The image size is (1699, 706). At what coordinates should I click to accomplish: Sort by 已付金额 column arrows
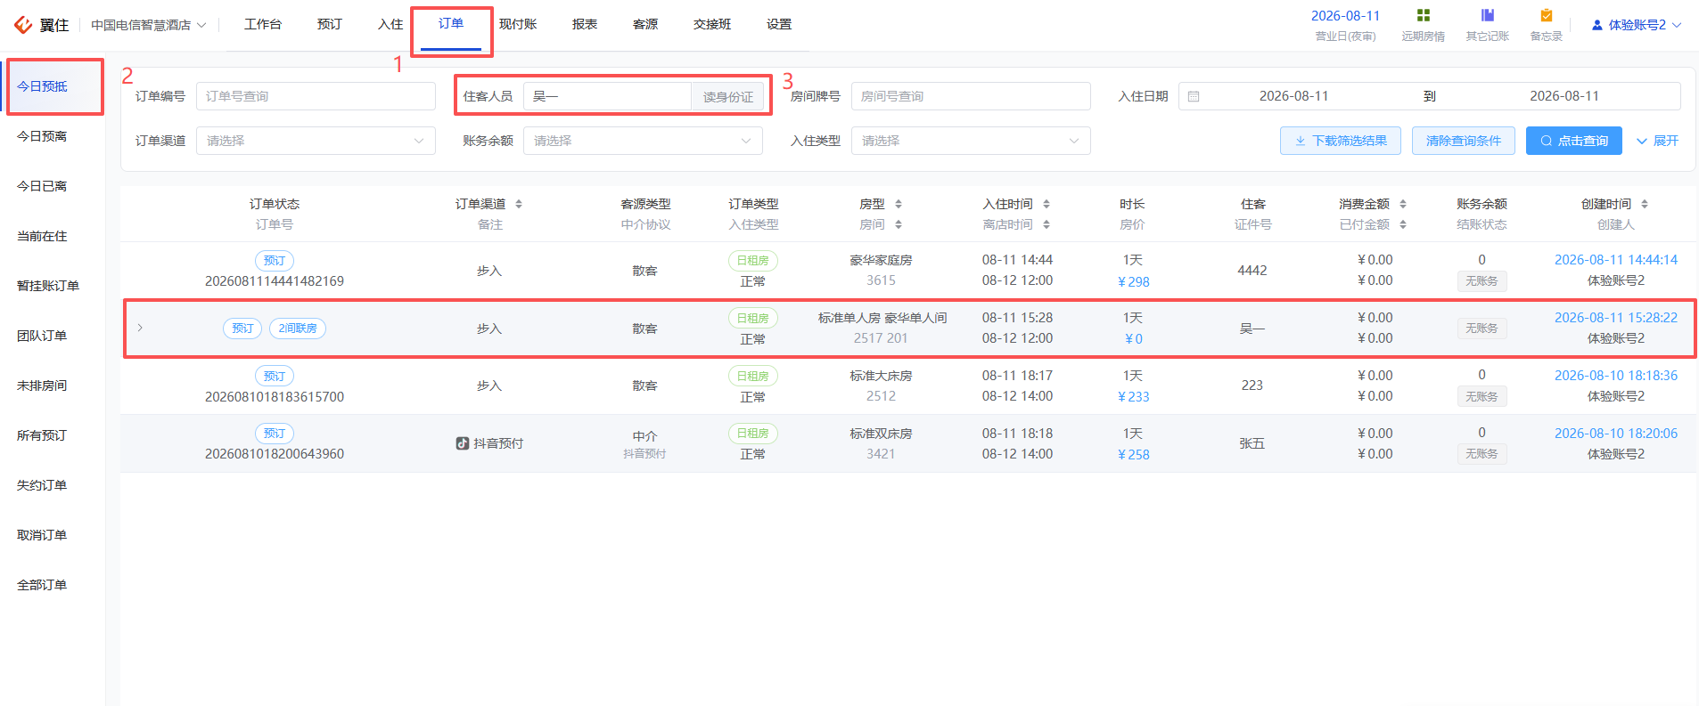pyautogui.click(x=1403, y=224)
